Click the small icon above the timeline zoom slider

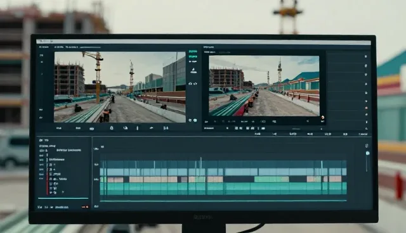coord(367,146)
